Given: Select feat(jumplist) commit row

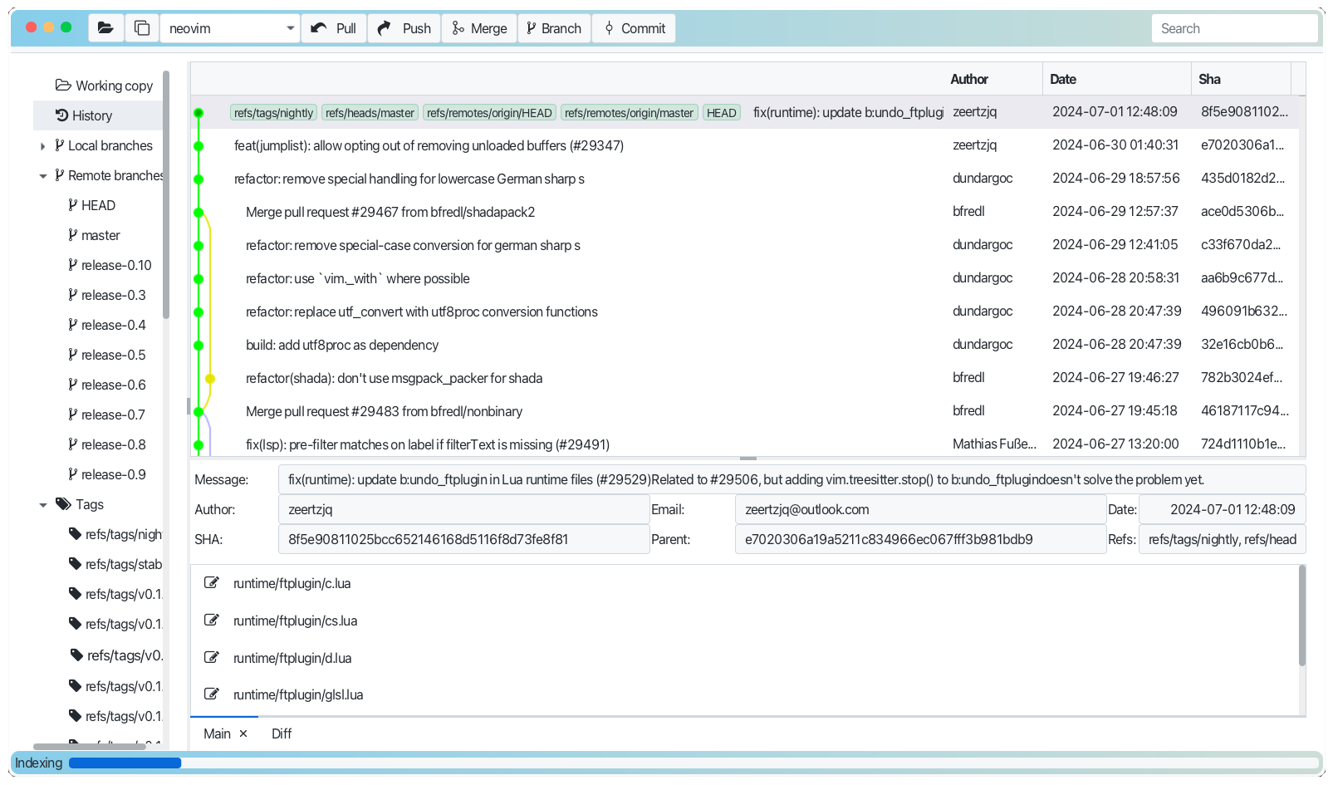Looking at the screenshot, I should [743, 145].
